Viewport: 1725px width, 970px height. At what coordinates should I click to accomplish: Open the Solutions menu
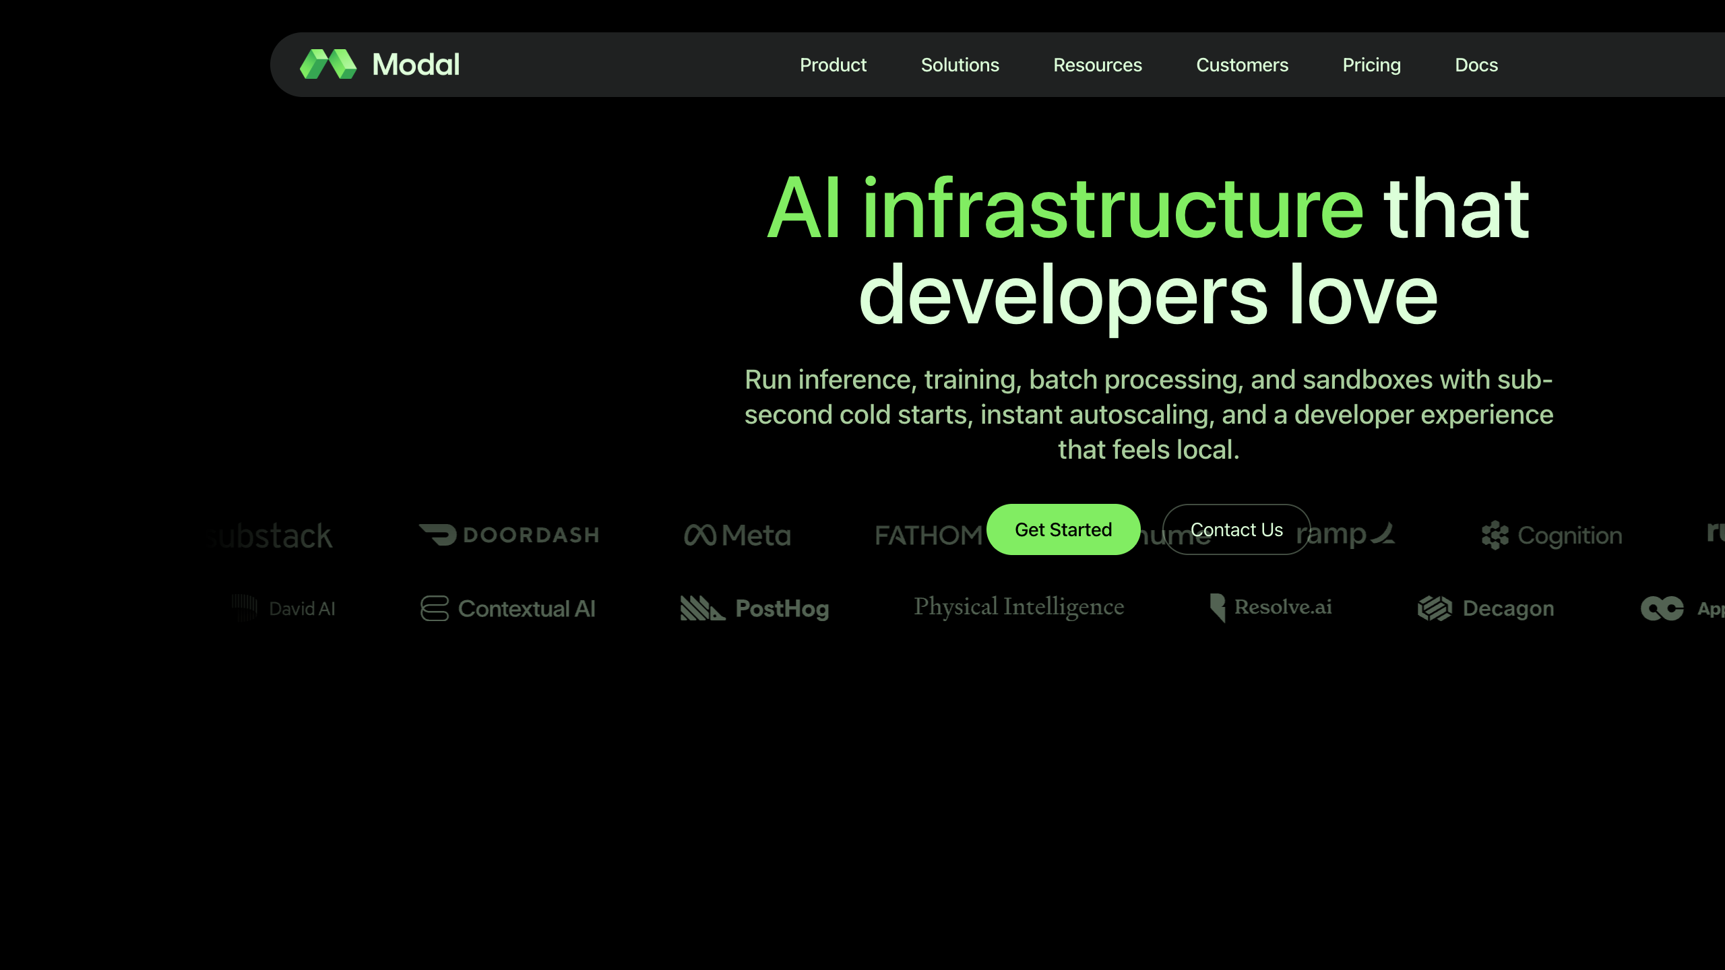point(960,65)
